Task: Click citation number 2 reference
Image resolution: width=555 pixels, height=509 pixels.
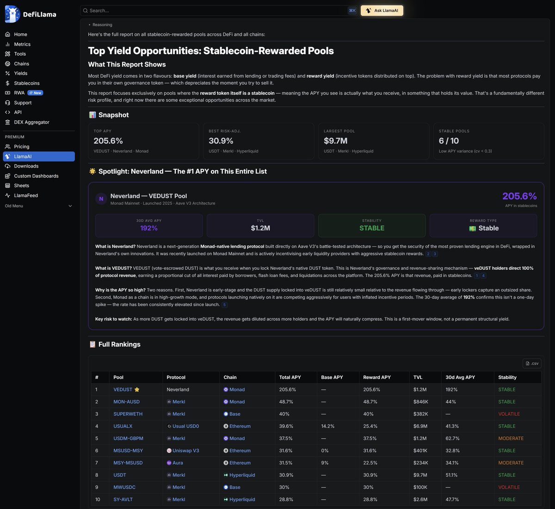Action: [x=428, y=254]
